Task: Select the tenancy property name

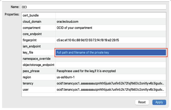Action: pyautogui.click(x=28, y=84)
